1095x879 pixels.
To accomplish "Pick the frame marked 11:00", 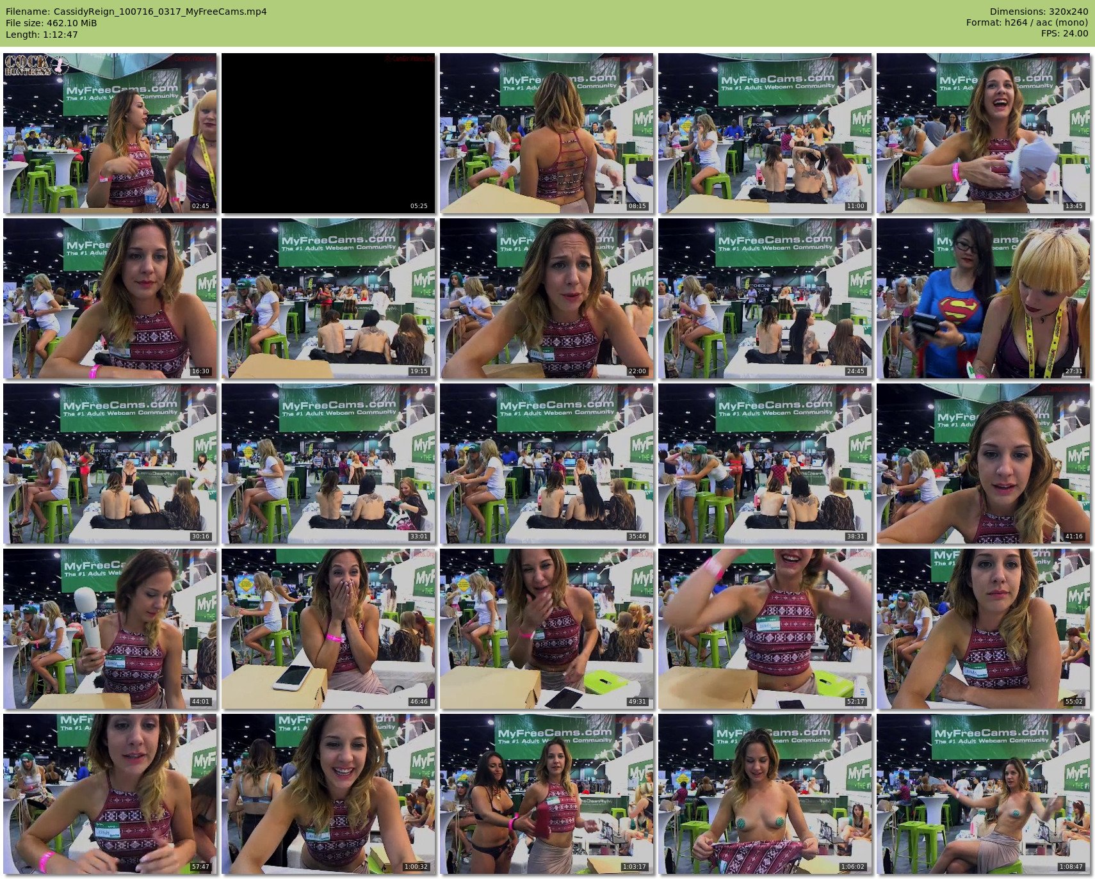I will [x=765, y=133].
